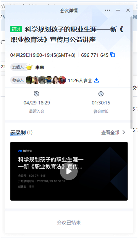Click the 发起人 label pill

(x=18, y=67)
